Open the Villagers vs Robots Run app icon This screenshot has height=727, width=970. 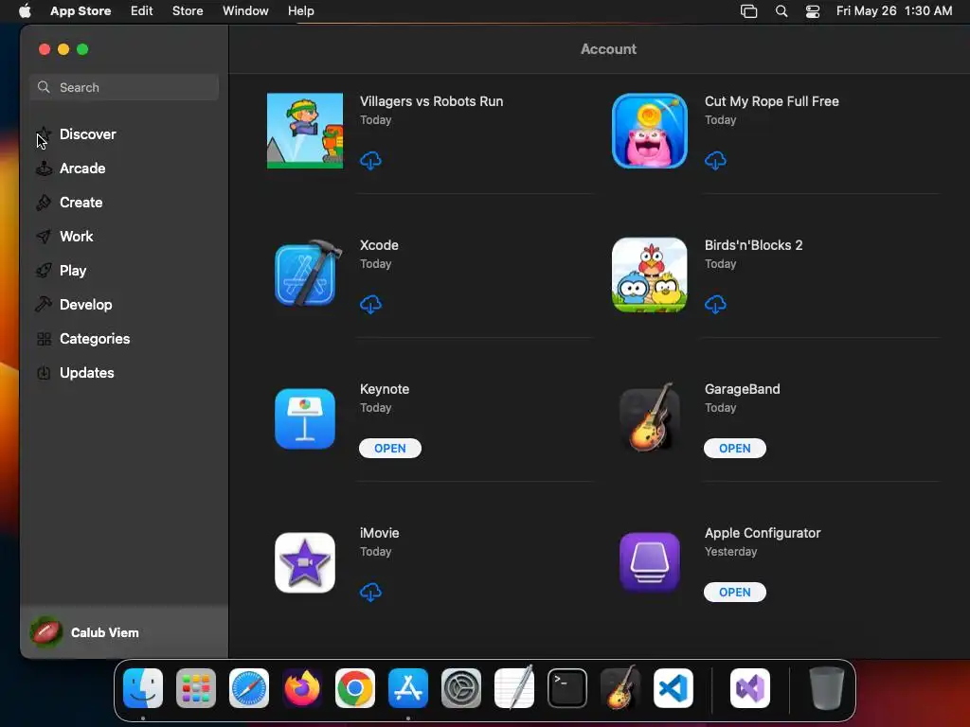coord(305,131)
